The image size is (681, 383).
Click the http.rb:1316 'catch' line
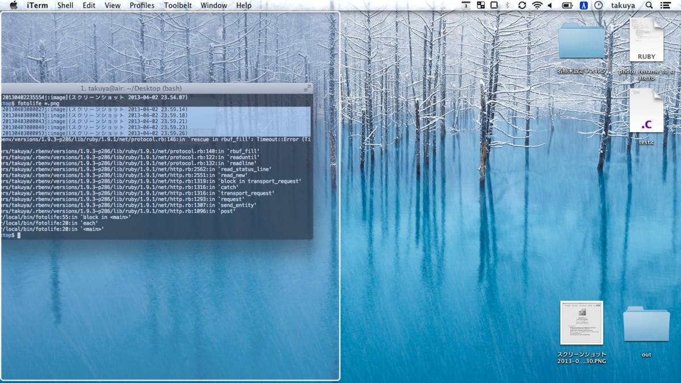[x=120, y=187]
